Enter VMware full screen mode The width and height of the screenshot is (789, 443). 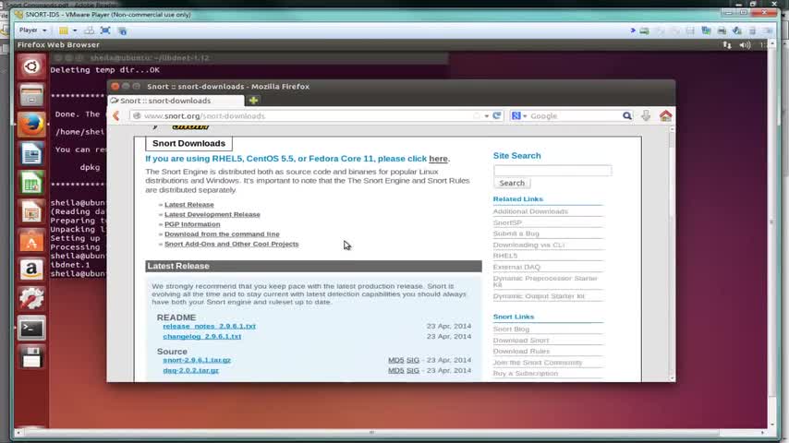[x=105, y=30]
